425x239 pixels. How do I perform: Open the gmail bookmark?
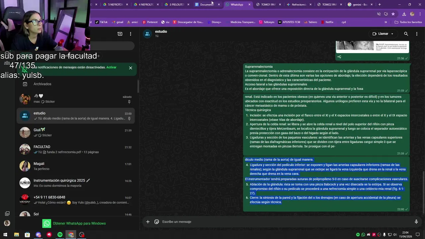(x=117, y=22)
